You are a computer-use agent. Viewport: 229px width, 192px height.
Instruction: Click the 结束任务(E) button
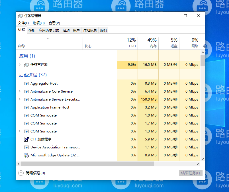tap(191, 173)
